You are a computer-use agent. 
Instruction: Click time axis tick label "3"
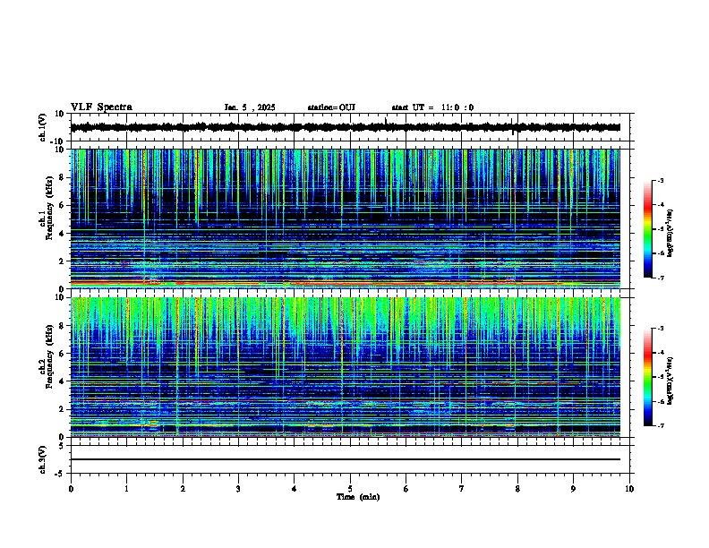(238, 489)
